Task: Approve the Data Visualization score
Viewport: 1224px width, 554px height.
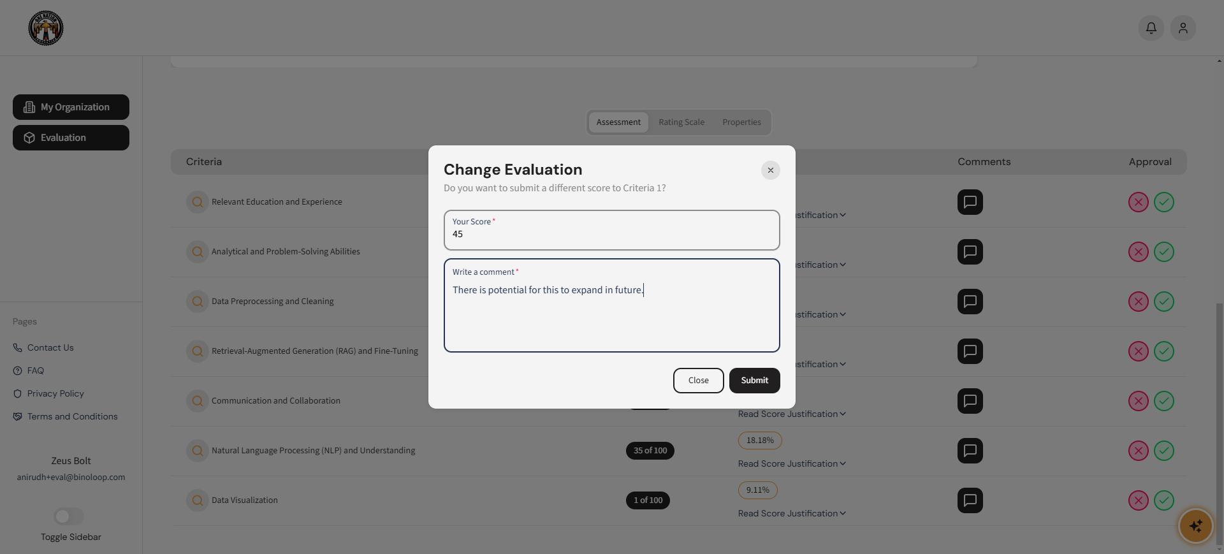Action: pos(1163,500)
